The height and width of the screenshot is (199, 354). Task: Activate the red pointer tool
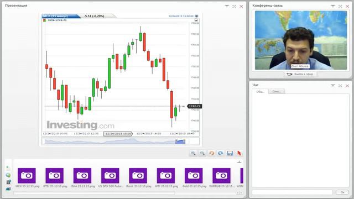pyautogui.click(x=239, y=153)
